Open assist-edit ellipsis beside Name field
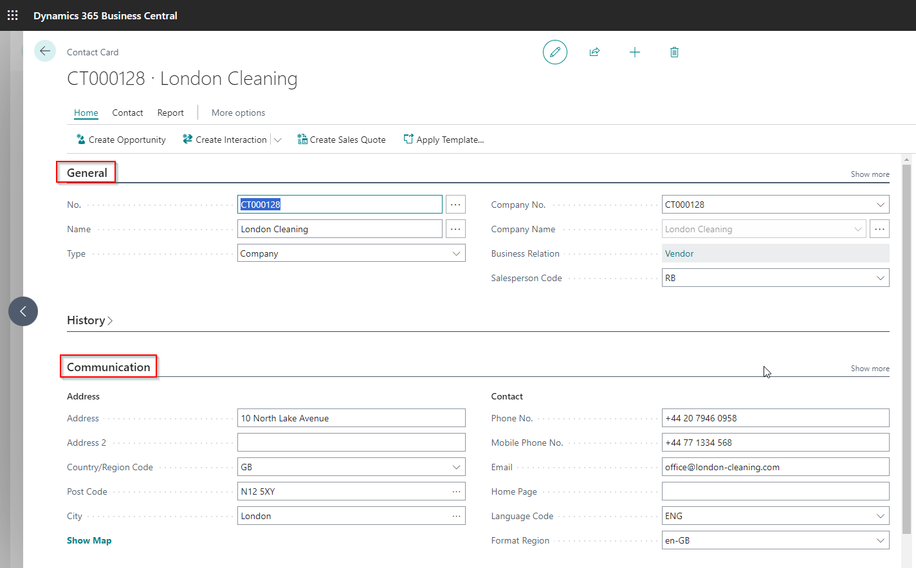The width and height of the screenshot is (916, 568). 455,229
